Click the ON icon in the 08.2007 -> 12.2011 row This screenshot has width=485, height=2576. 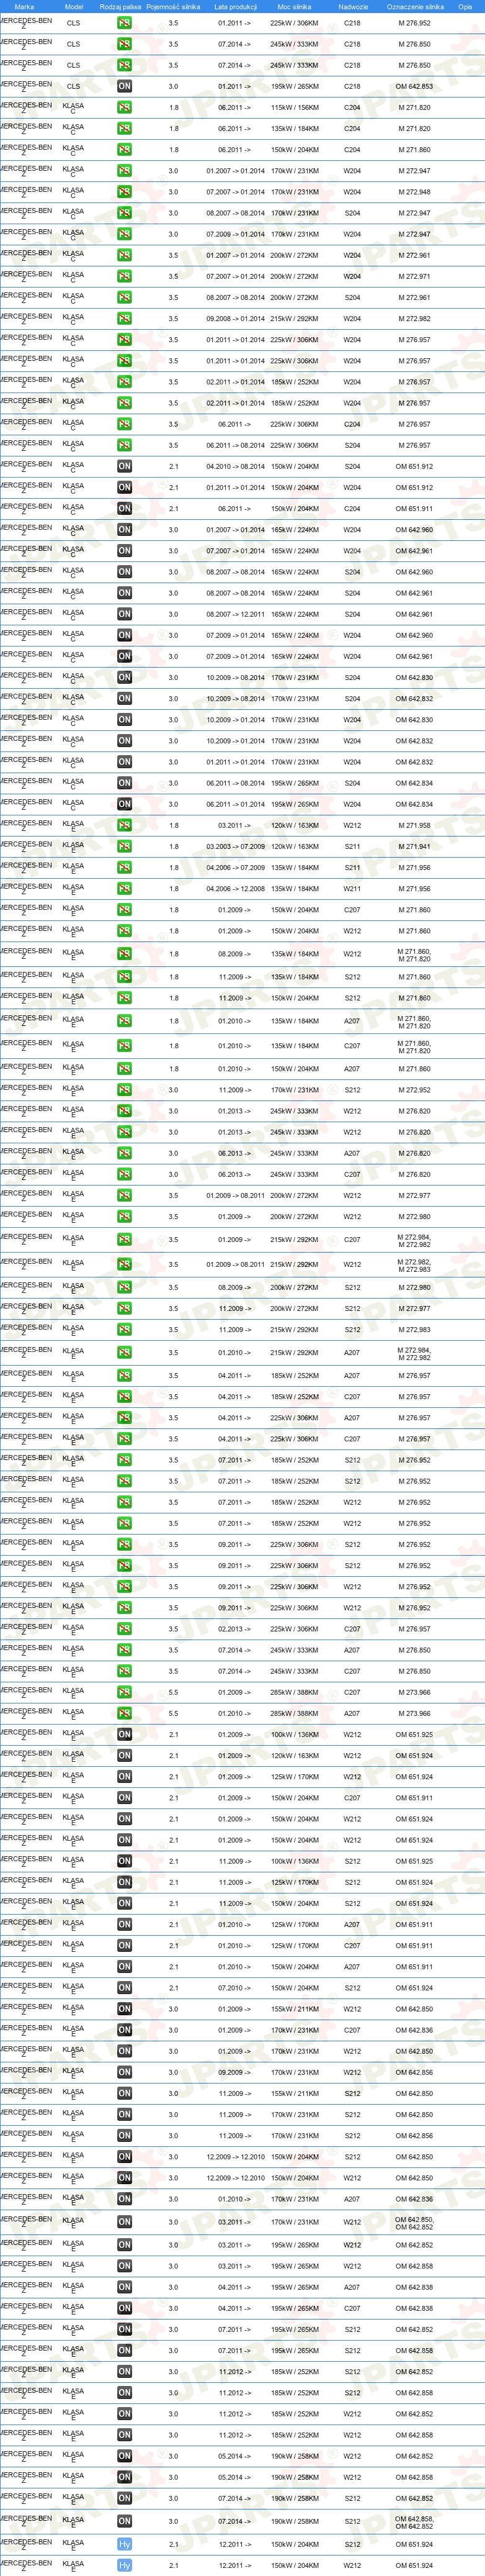pyautogui.click(x=124, y=614)
